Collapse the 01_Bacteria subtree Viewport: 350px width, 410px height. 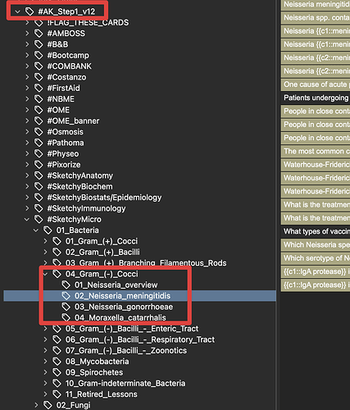coord(36,230)
